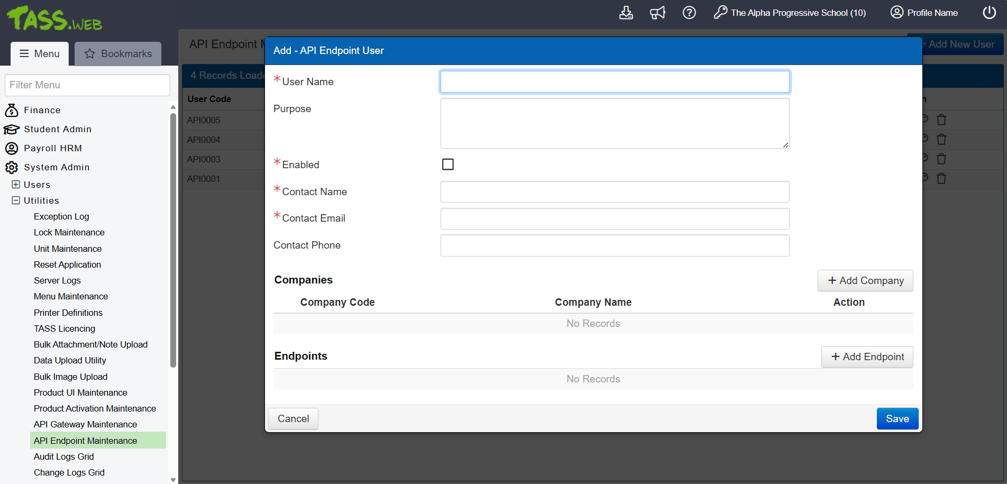Image resolution: width=1007 pixels, height=484 pixels.
Task: Open the Finance menu section
Action: point(42,110)
